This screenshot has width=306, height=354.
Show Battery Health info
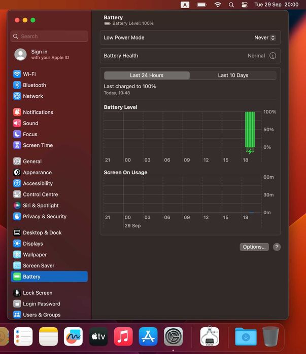pos(273,56)
